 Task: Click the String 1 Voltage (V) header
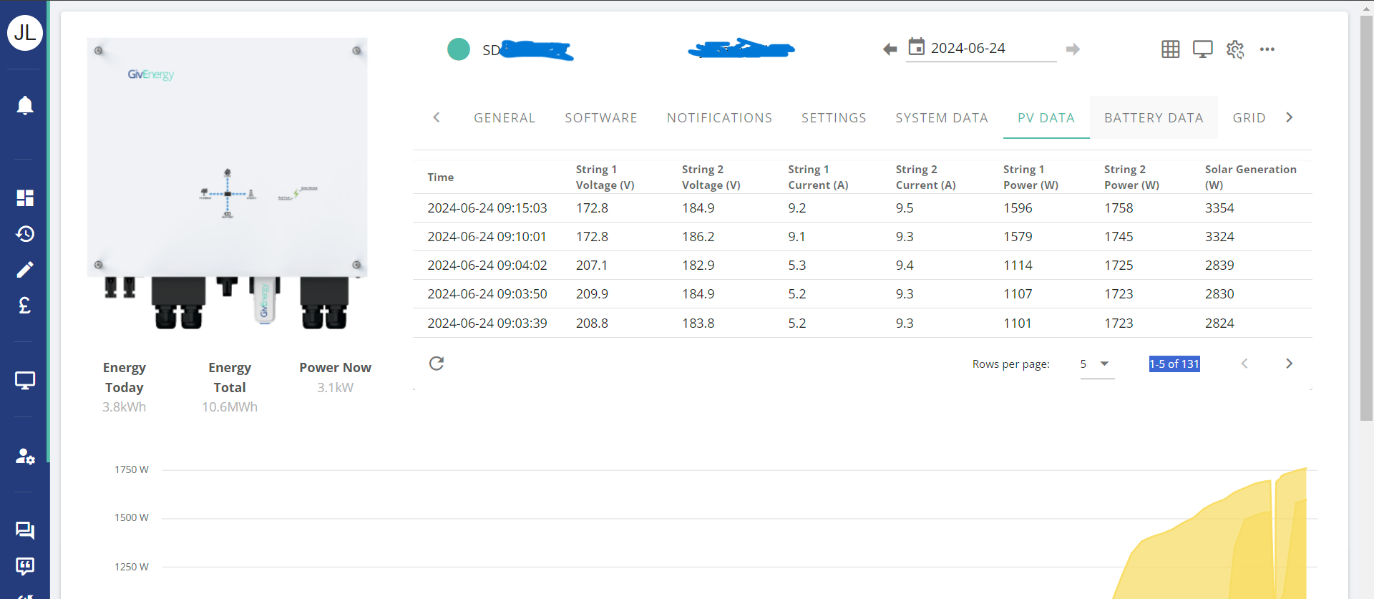point(605,177)
